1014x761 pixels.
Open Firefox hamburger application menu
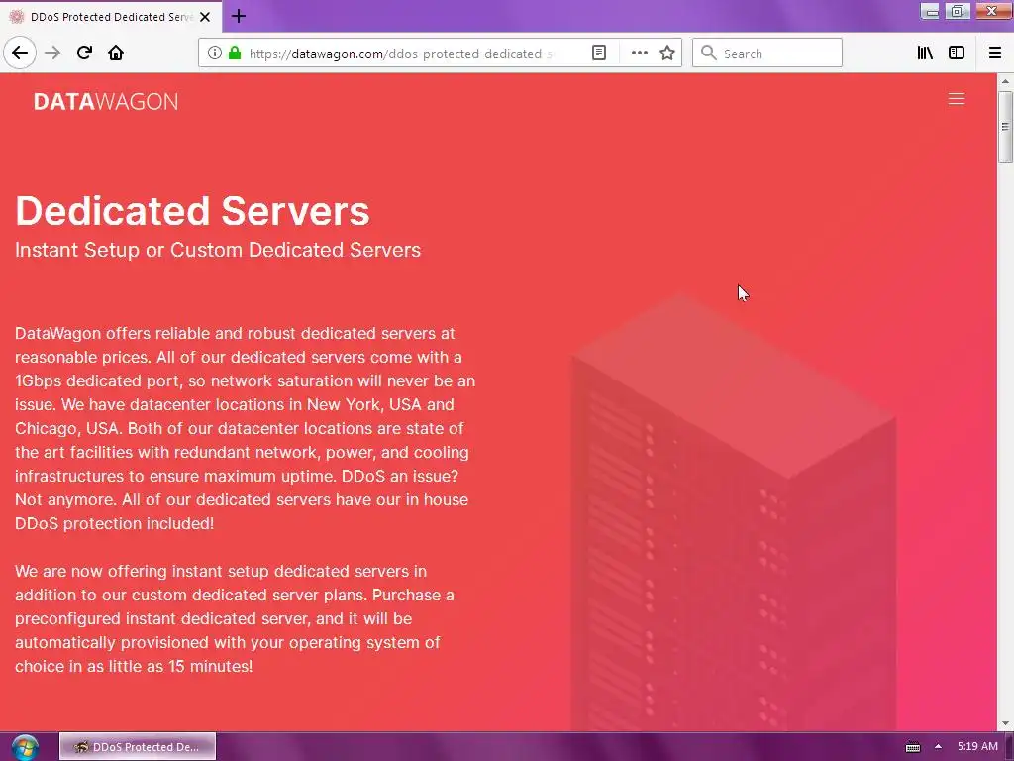[x=995, y=54]
